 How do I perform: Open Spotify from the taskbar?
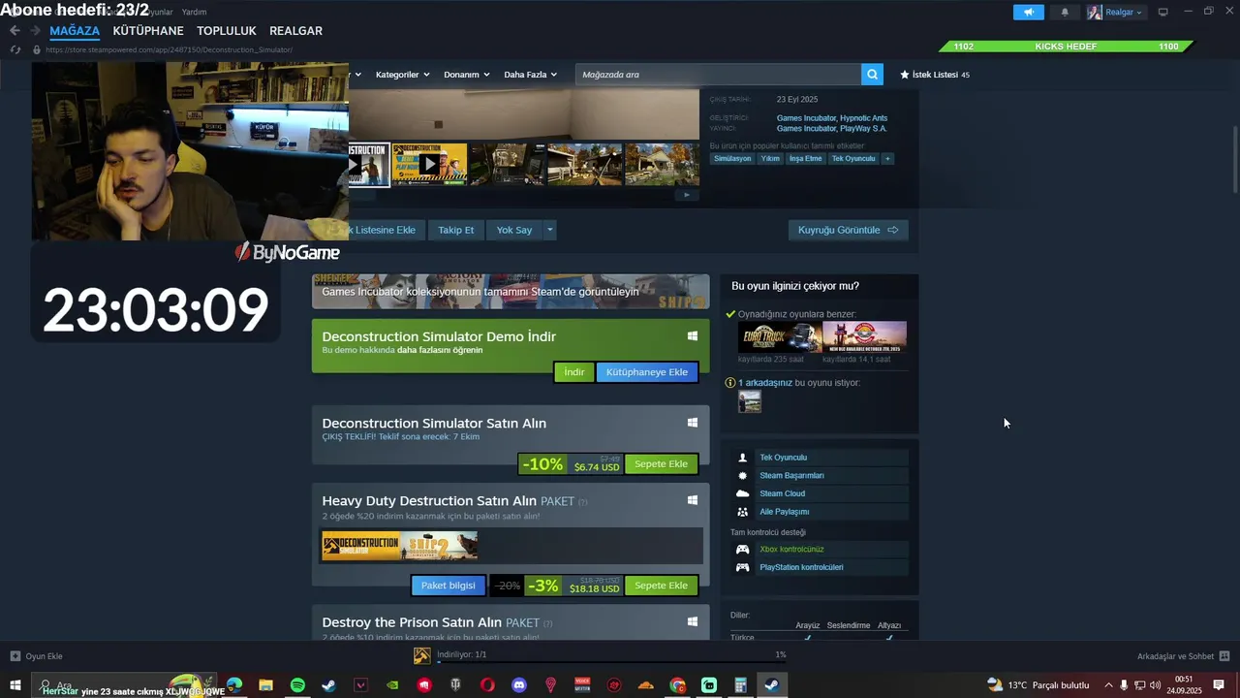297,685
